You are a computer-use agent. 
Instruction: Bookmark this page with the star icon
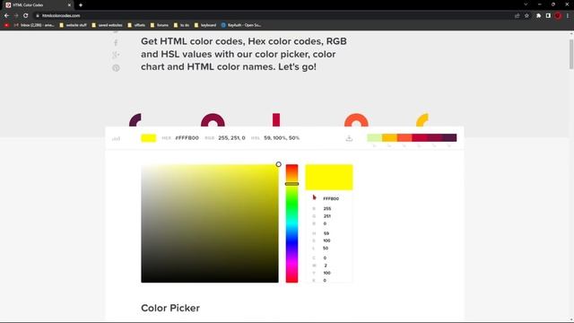tap(526, 16)
